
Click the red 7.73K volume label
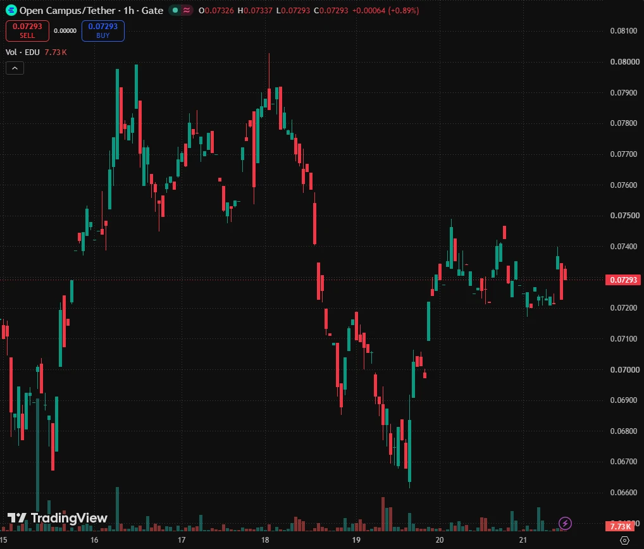[620, 526]
